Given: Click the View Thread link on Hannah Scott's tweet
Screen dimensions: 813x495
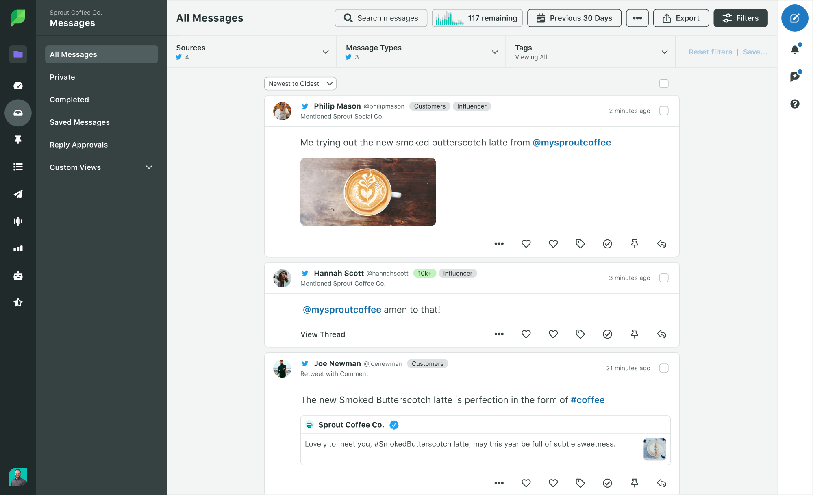Looking at the screenshot, I should (323, 334).
